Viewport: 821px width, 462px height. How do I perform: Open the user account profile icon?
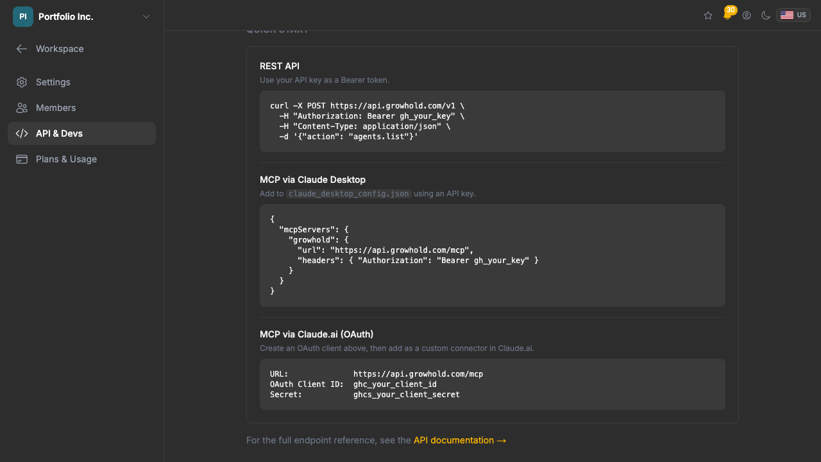[747, 15]
